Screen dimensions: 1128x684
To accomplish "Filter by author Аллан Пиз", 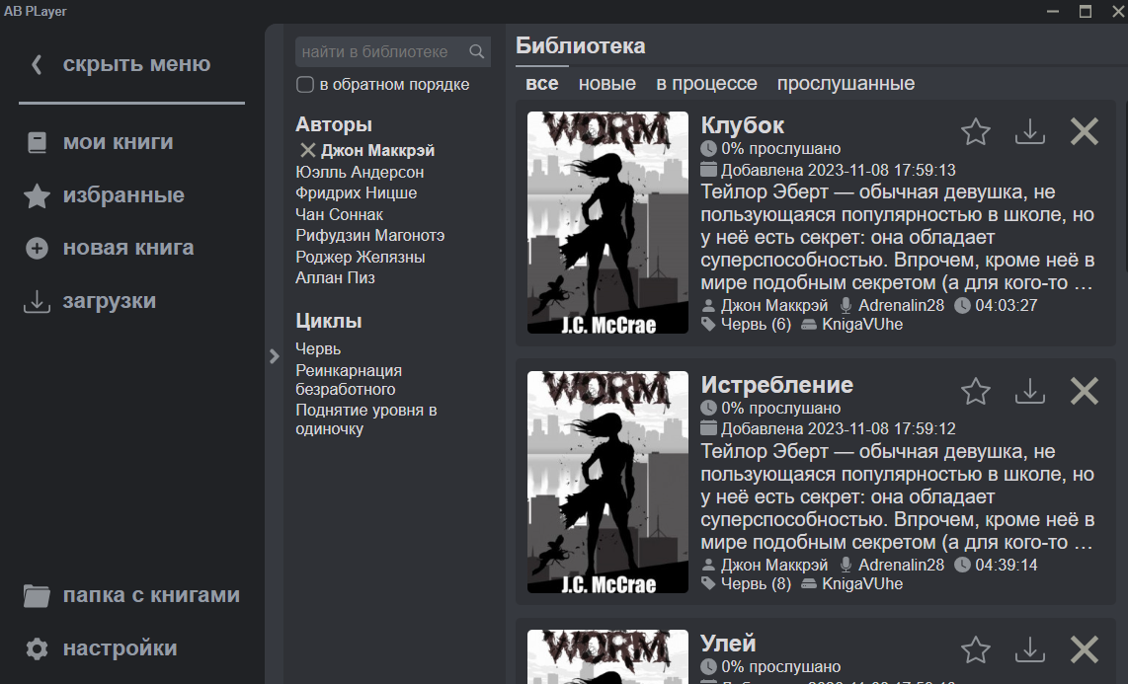I will pos(335,278).
